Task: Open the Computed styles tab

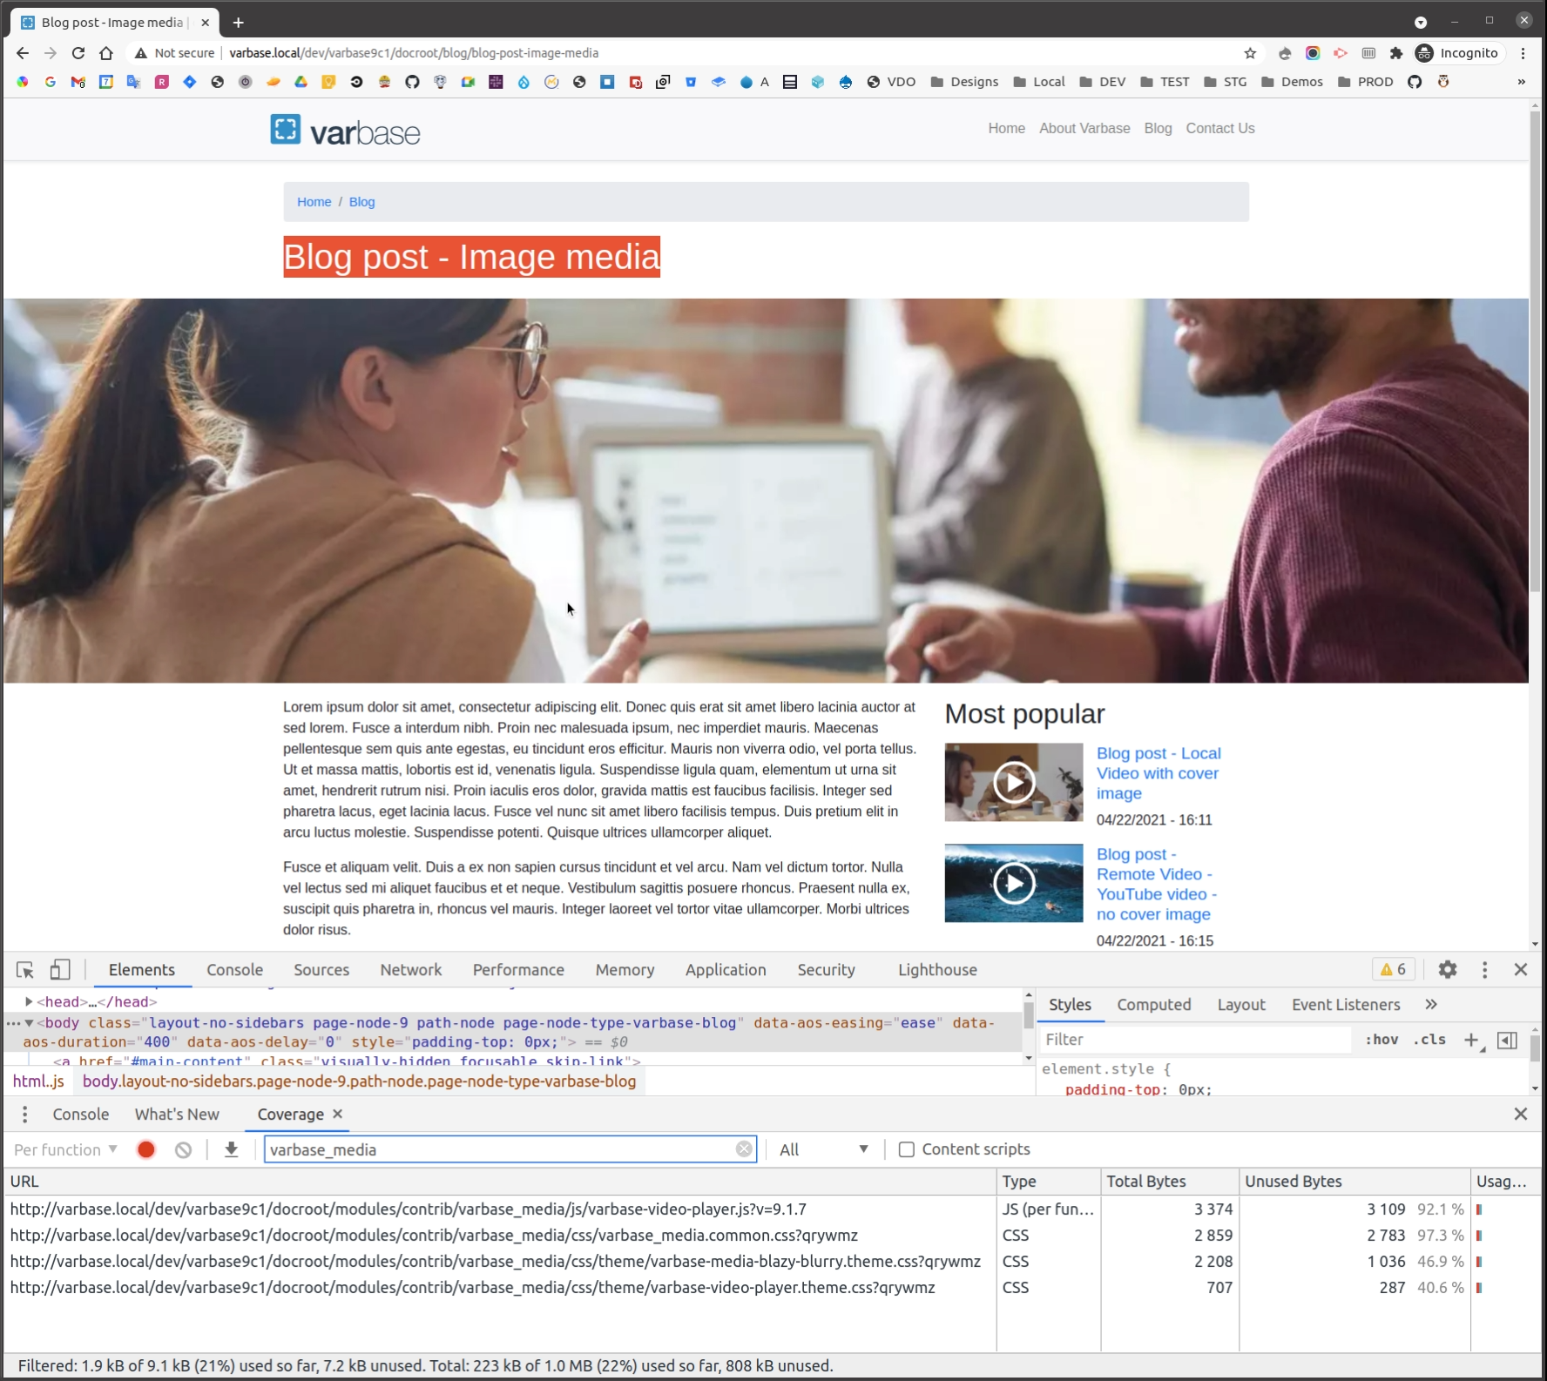Action: (x=1153, y=1004)
